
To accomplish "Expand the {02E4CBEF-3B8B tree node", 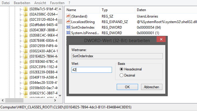I will (21, 30).
